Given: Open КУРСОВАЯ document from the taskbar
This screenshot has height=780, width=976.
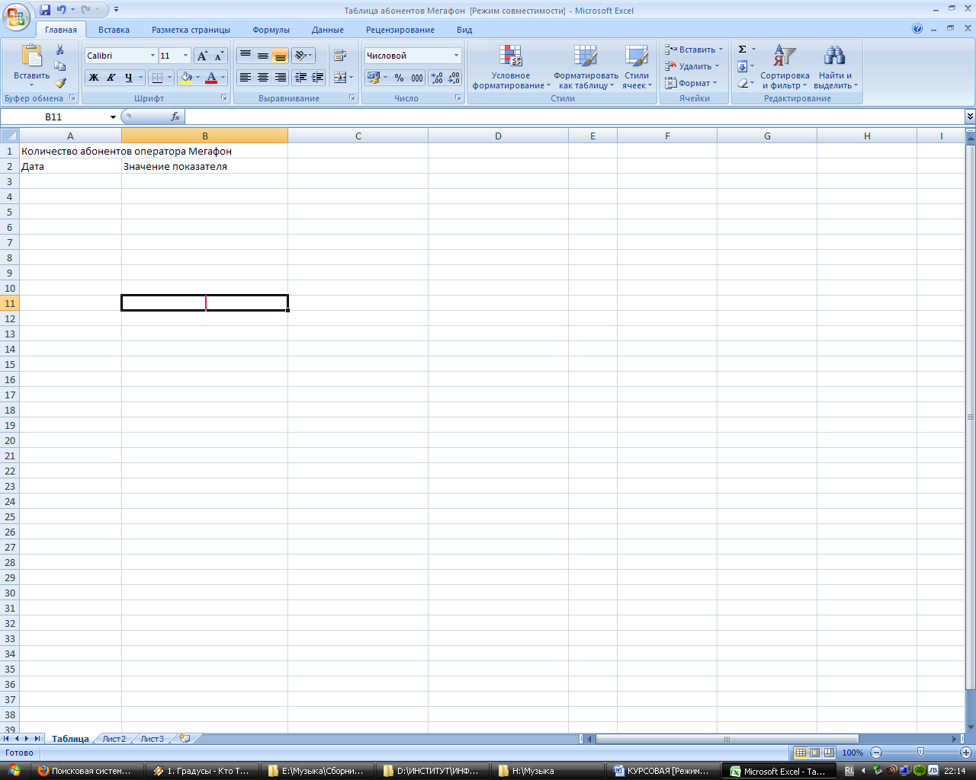Looking at the screenshot, I should click(662, 771).
